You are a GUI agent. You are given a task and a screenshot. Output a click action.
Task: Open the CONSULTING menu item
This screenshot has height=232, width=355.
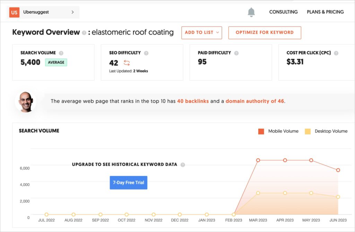click(x=283, y=12)
